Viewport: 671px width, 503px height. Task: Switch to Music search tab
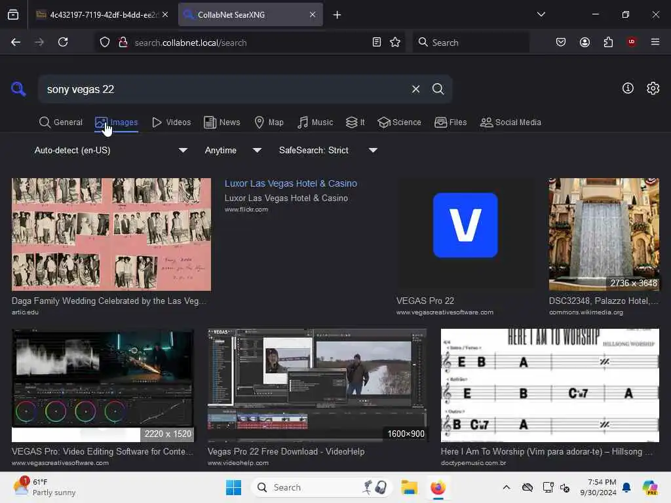pyautogui.click(x=315, y=122)
